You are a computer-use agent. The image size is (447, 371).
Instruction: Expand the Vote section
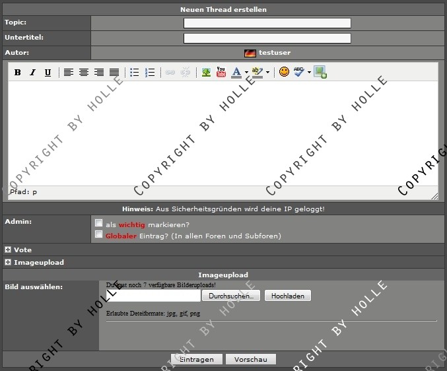coord(8,250)
